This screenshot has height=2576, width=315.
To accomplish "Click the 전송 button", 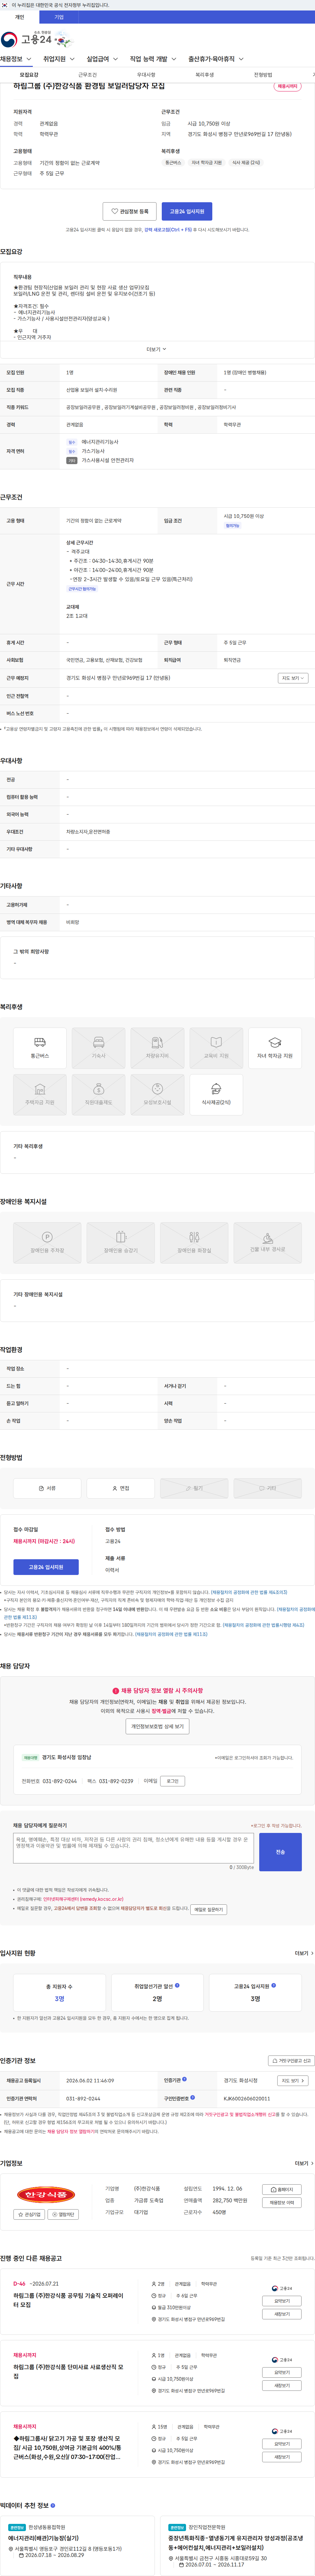I will click(x=280, y=1852).
